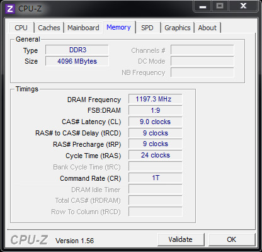The width and height of the screenshot is (262, 252).
Task: Click the CAS# Latency (CL) label
Action: (x=91, y=122)
